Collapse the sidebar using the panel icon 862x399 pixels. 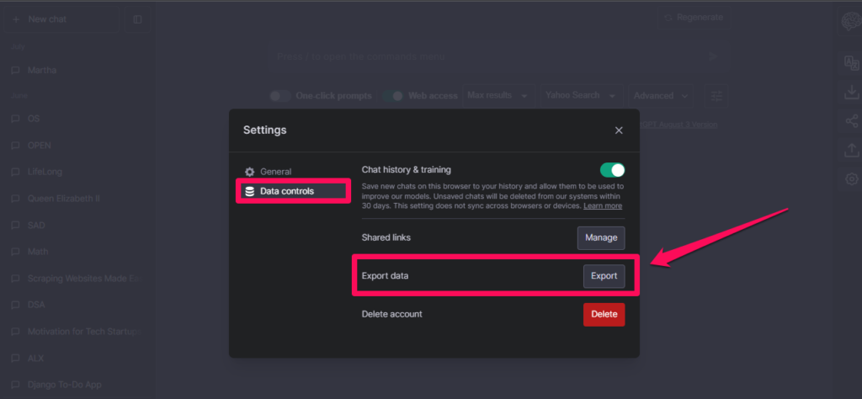(x=137, y=19)
